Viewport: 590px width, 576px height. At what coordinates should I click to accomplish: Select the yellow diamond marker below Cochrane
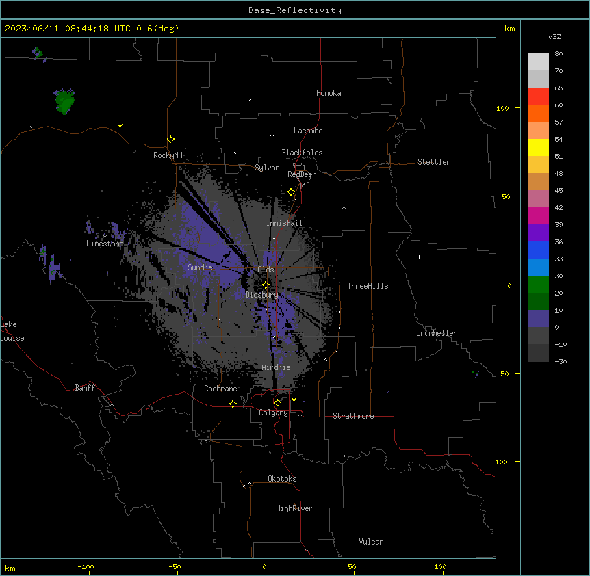coord(233,404)
